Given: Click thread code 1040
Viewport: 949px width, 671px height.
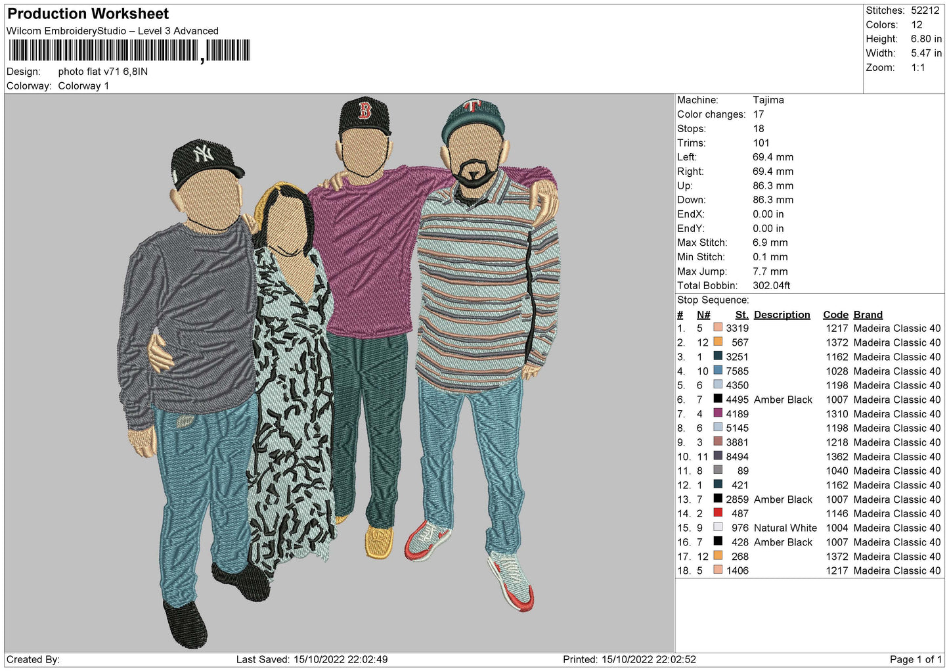Looking at the screenshot, I should coord(837,471).
